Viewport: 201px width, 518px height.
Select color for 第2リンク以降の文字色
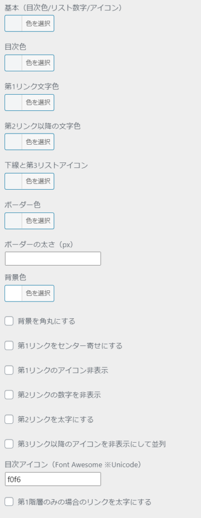[x=29, y=142]
